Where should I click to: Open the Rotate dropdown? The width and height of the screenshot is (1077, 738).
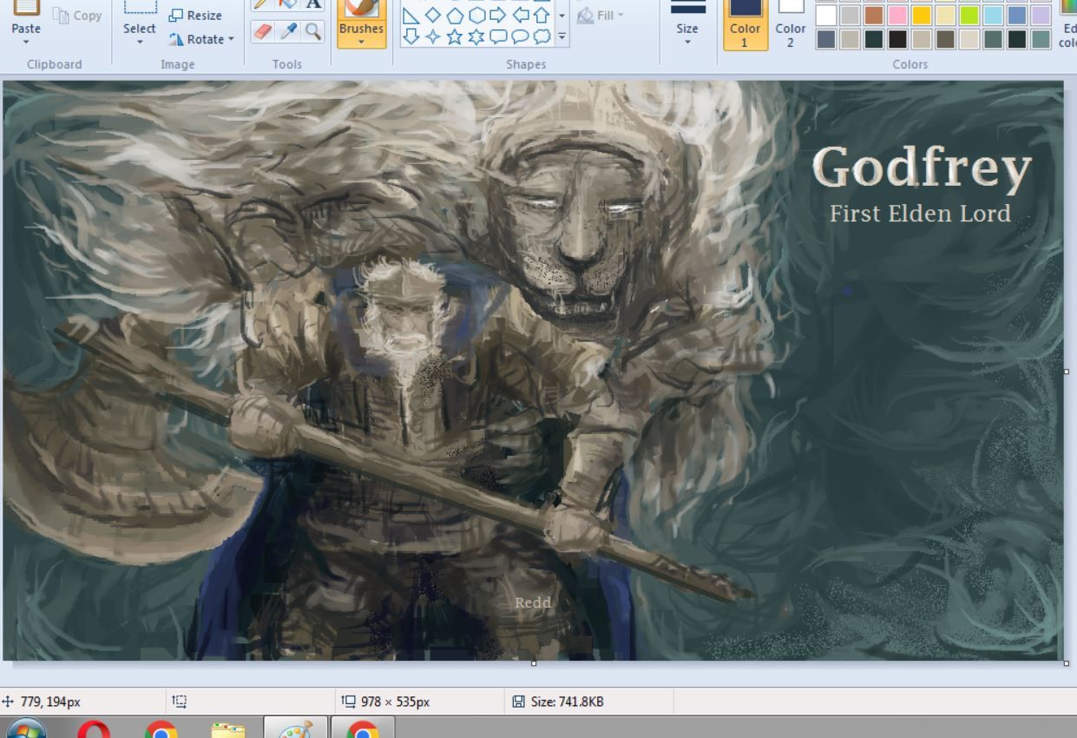click(x=200, y=38)
